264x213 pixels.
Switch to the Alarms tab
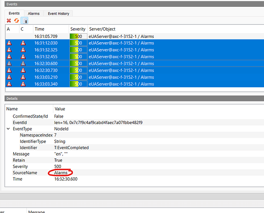pos(34,14)
